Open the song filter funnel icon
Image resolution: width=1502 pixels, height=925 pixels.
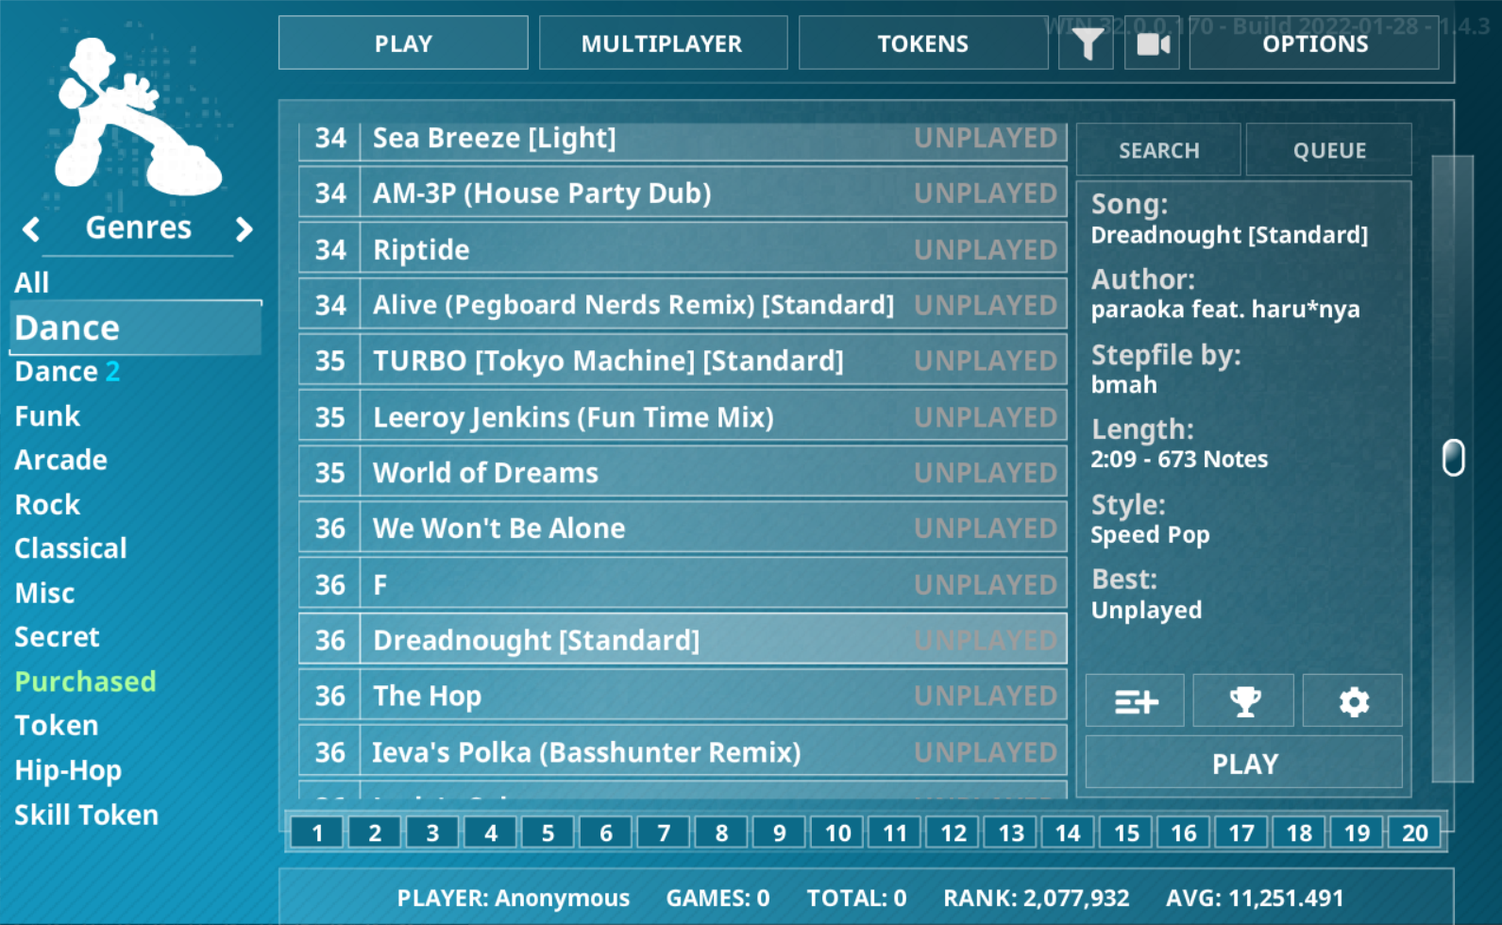click(1089, 43)
